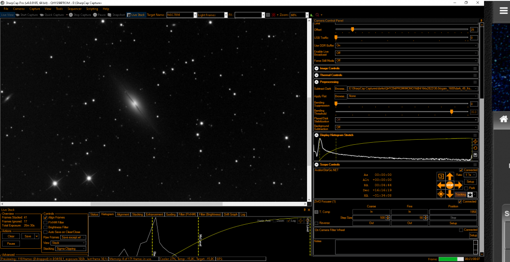
Task: Click the focuser Coarse In button
Action: pos(371,212)
